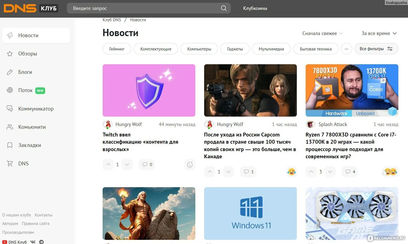Add emoji reaction to Twitch article

[x=190, y=165]
